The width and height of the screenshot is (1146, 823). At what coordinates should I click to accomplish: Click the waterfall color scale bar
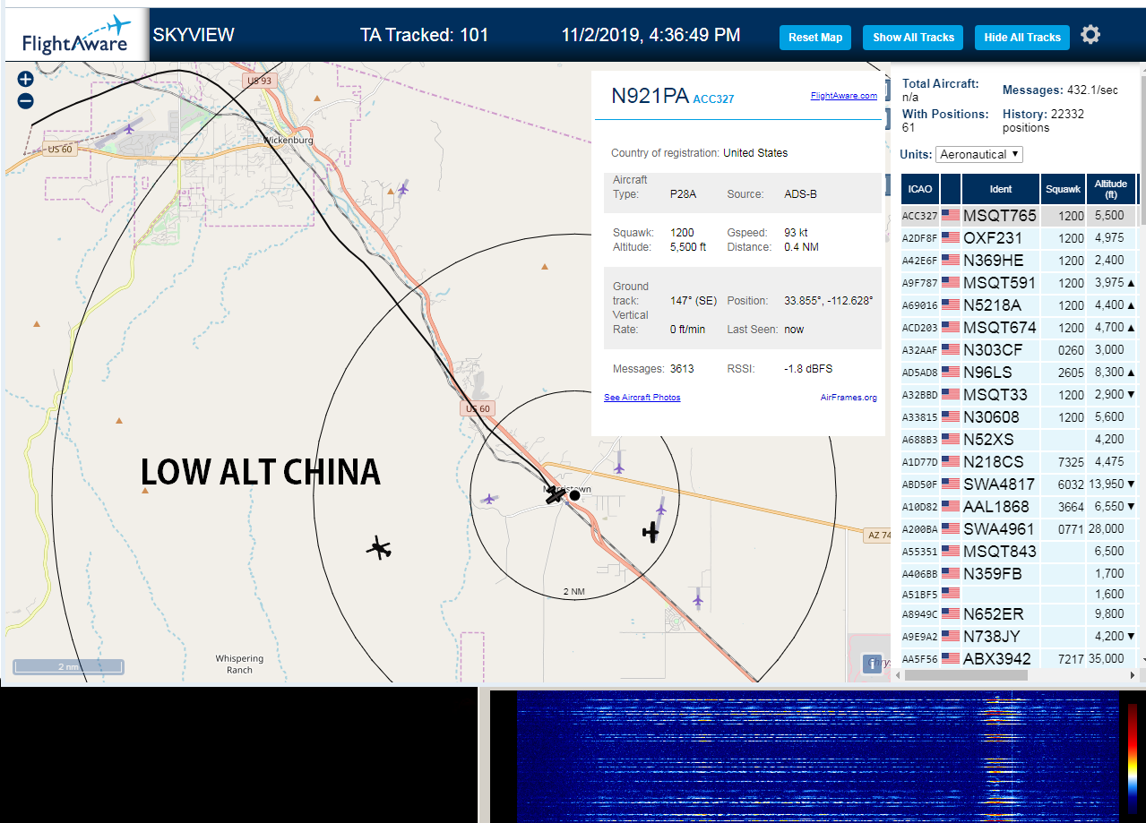pyautogui.click(x=1133, y=757)
